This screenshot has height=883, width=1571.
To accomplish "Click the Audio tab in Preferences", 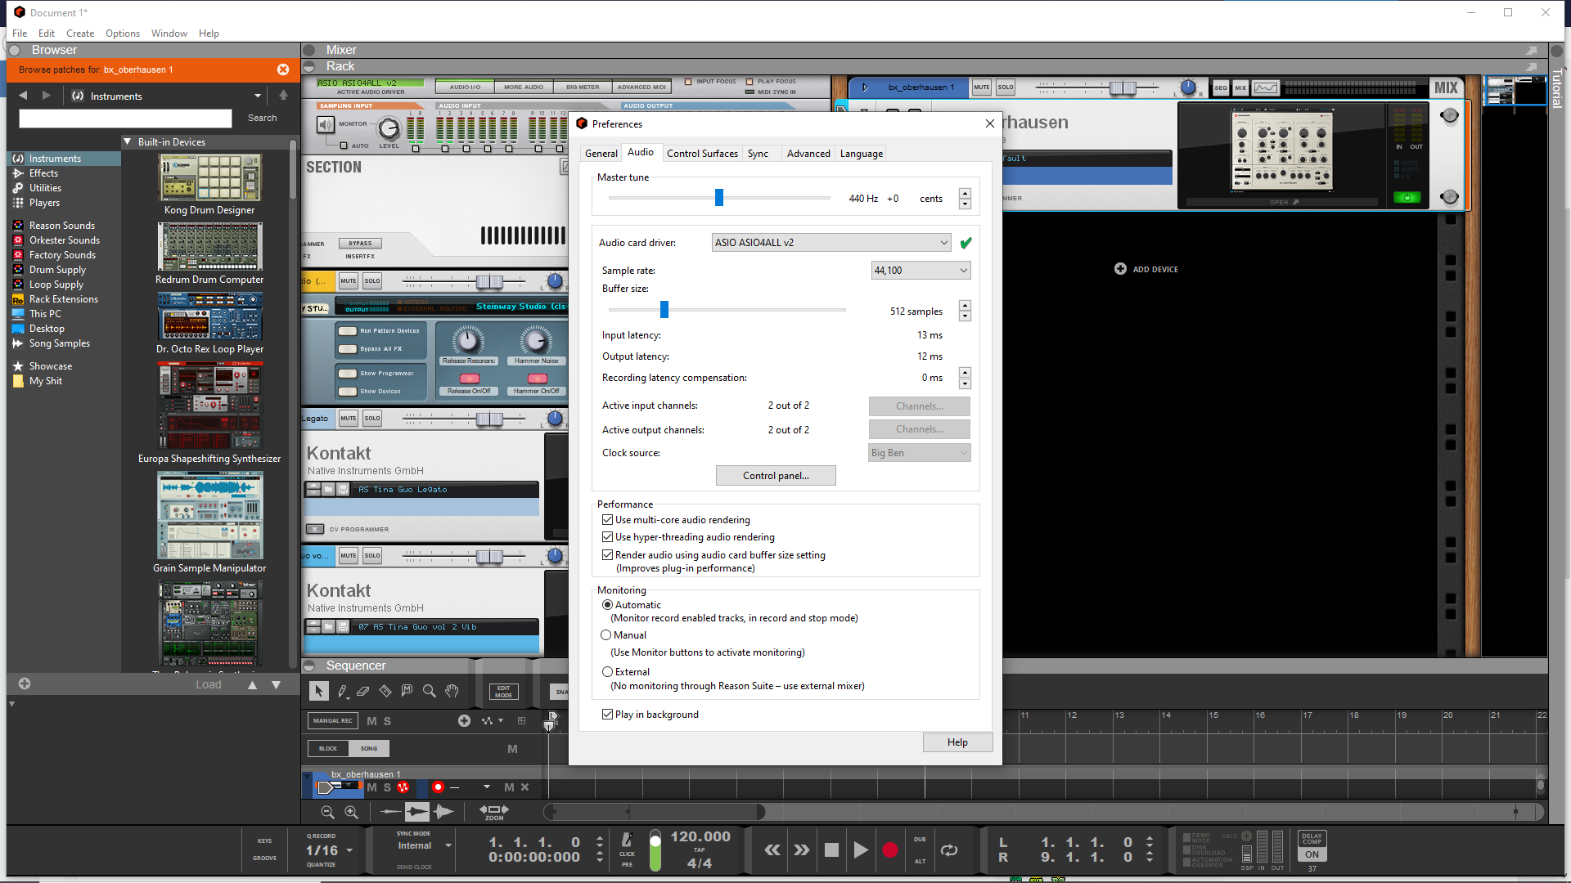I will 640,153.
